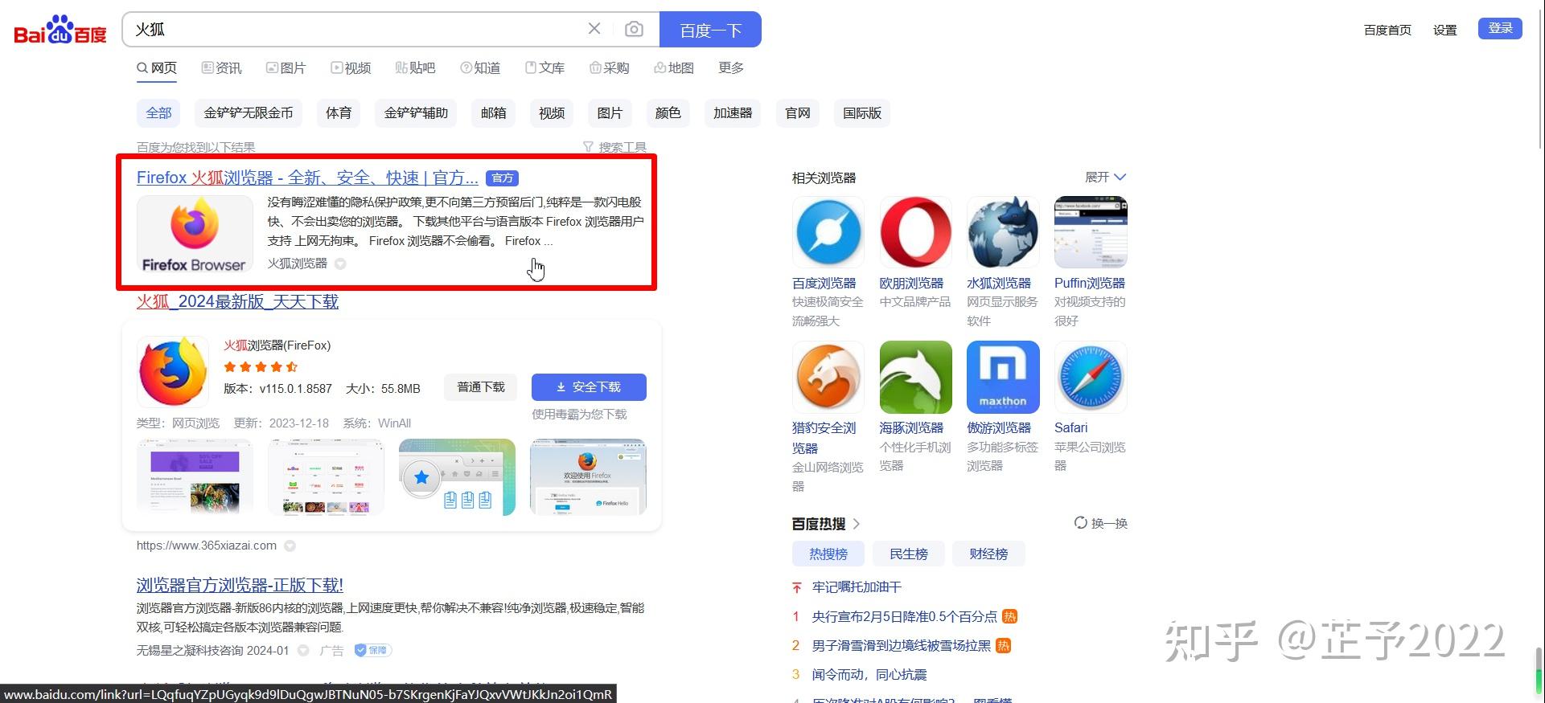Screen dimensions: 1545x703
Task: Open hot search 央行宣布2月5日降准0.5个百分点
Action: point(904,616)
